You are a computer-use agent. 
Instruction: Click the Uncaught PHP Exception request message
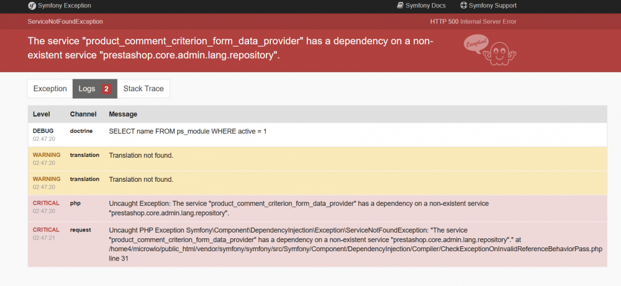[x=356, y=244]
